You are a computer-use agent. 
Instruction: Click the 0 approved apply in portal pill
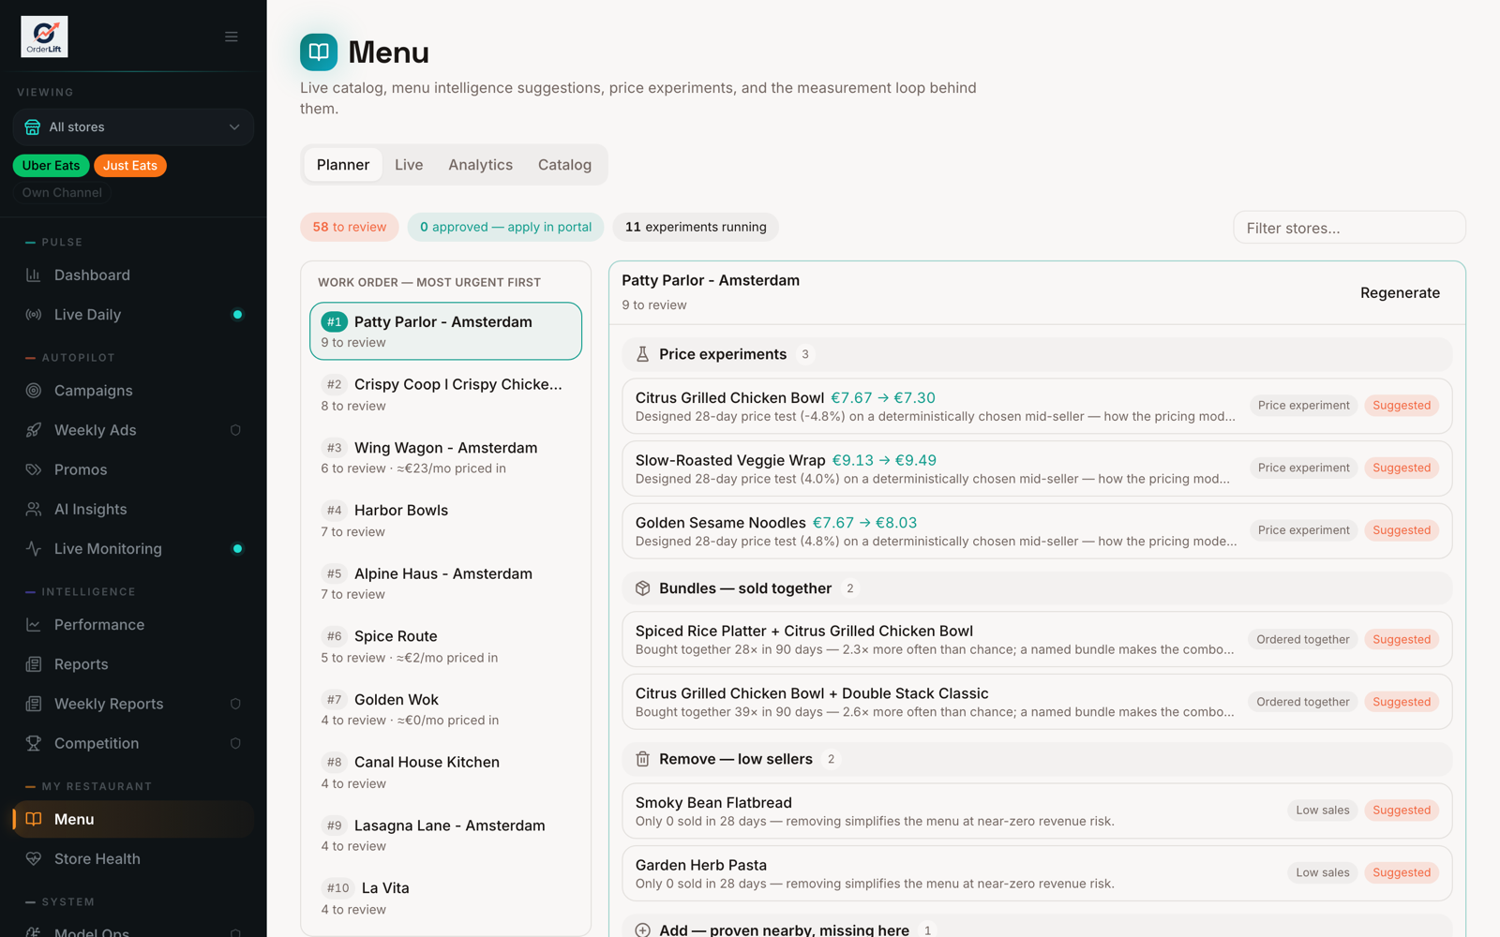coord(506,227)
